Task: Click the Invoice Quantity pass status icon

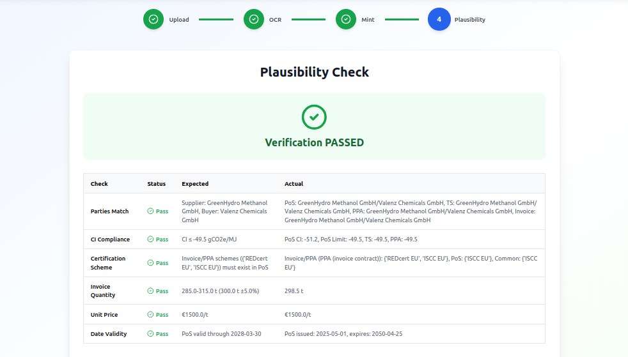Action: [x=150, y=291]
